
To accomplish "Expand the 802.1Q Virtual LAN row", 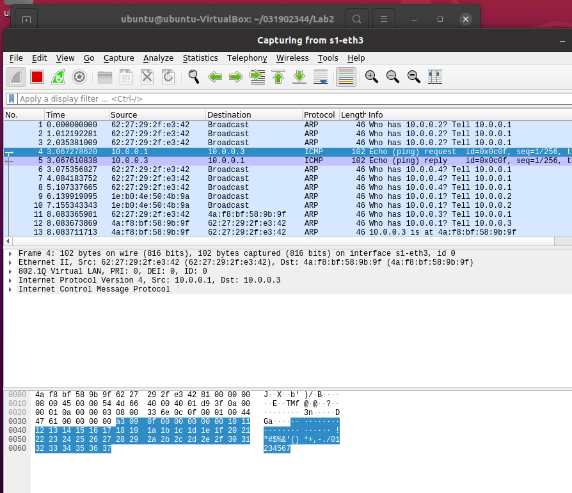I will click(10, 271).
